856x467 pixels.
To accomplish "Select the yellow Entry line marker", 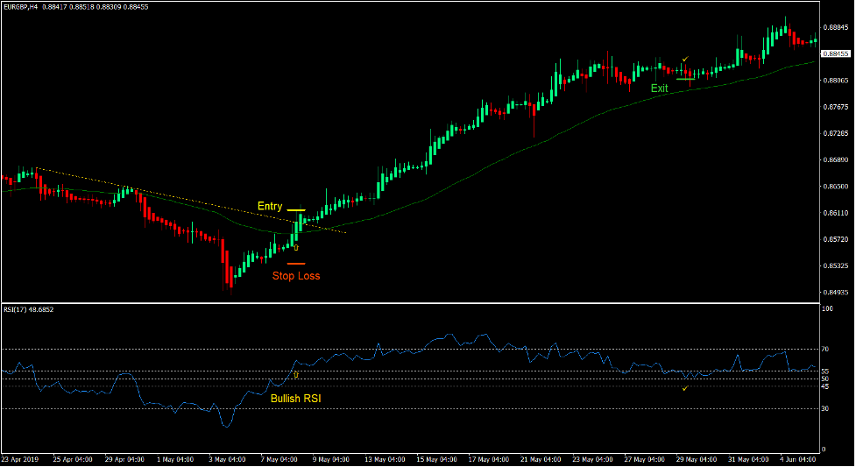I will point(295,211).
